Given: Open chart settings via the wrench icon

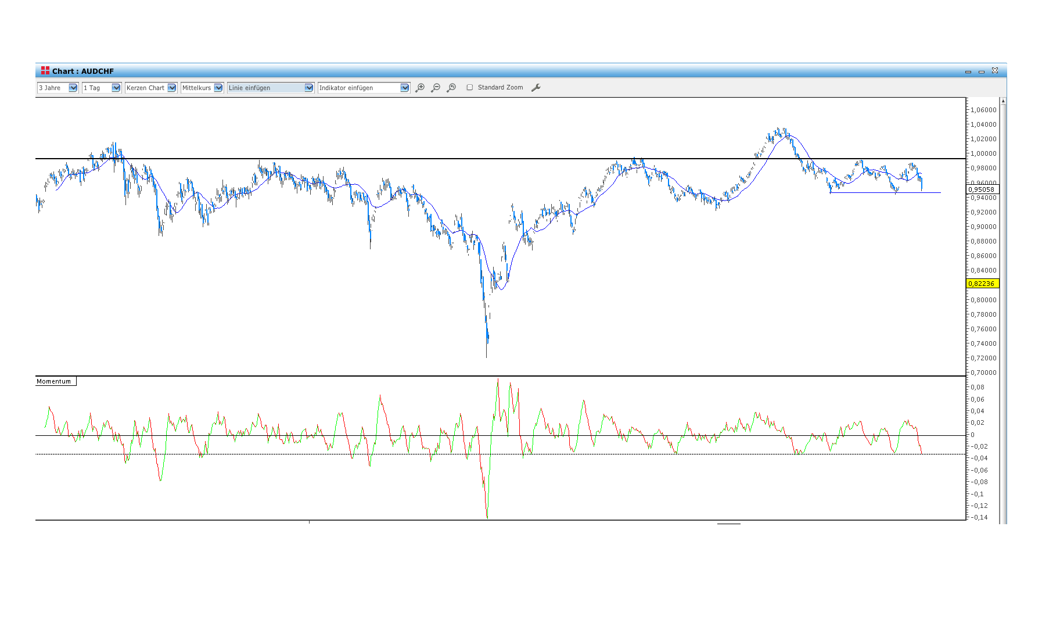Looking at the screenshot, I should pyautogui.click(x=536, y=87).
